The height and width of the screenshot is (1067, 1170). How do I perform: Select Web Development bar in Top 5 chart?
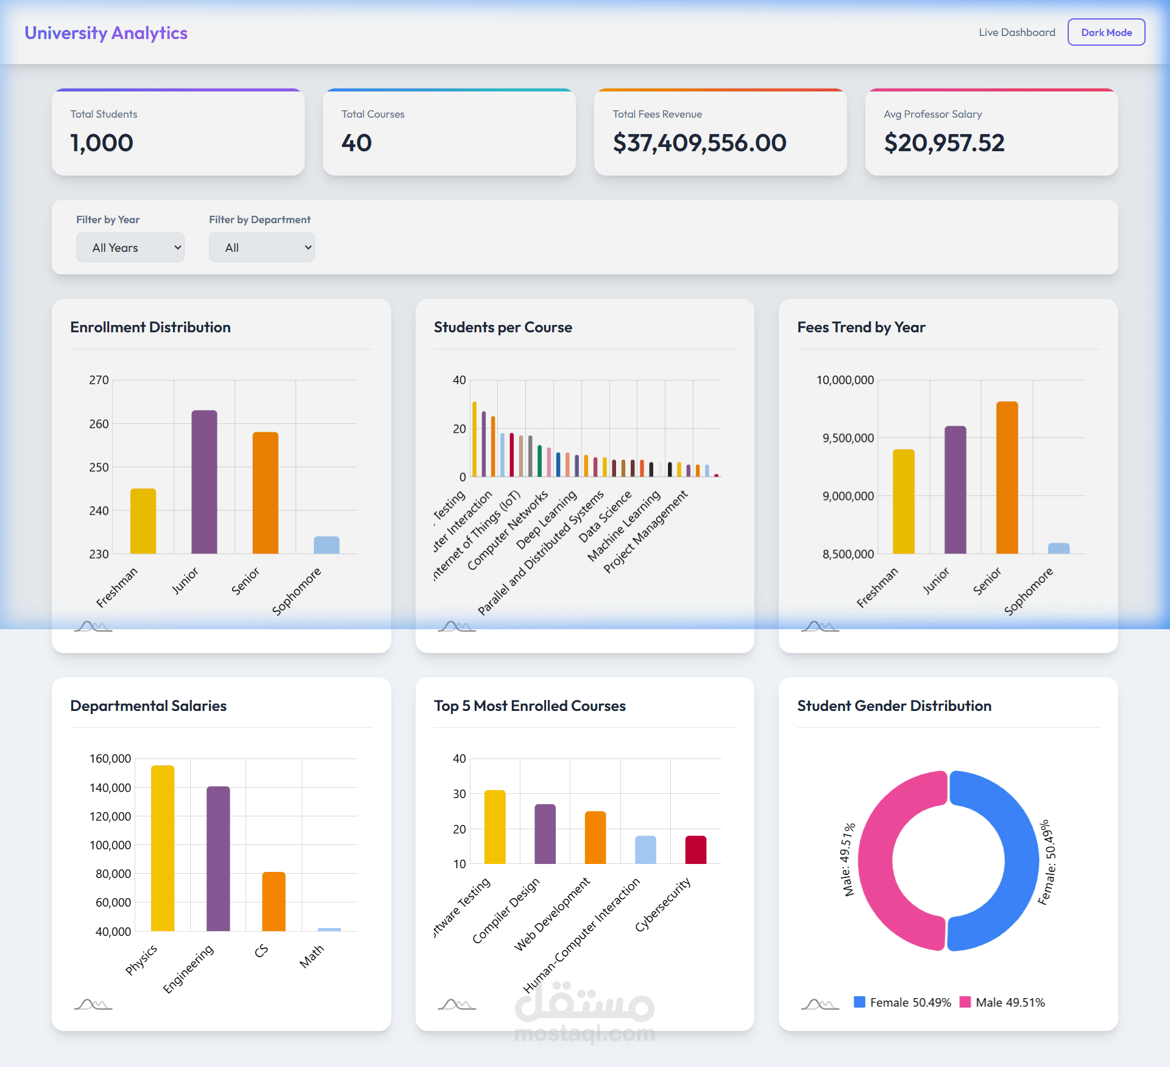[x=595, y=838]
